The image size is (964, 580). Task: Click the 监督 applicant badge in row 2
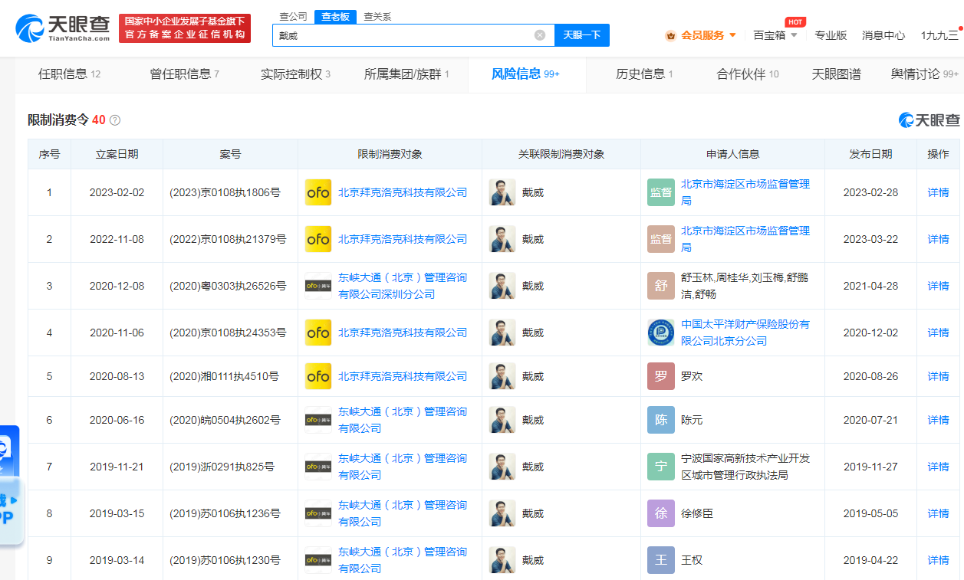click(661, 239)
